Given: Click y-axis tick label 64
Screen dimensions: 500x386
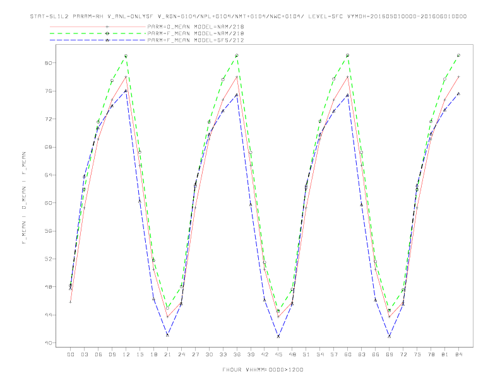Looking at the screenshot, I should pos(47,175).
